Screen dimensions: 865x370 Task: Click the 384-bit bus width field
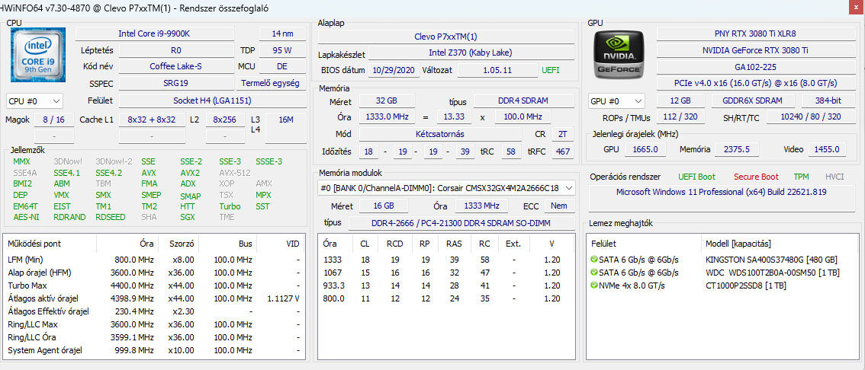pos(828,100)
